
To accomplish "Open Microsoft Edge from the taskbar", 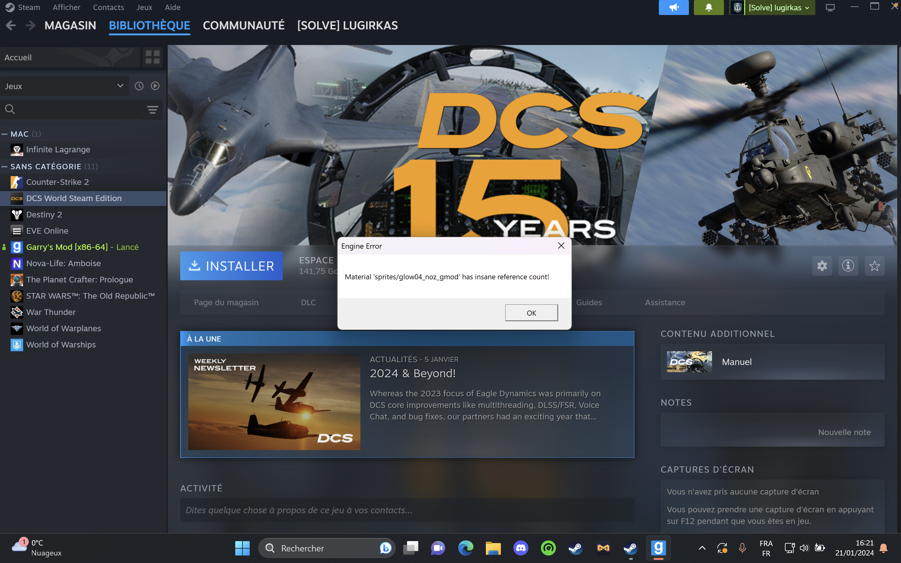I will pos(466,548).
